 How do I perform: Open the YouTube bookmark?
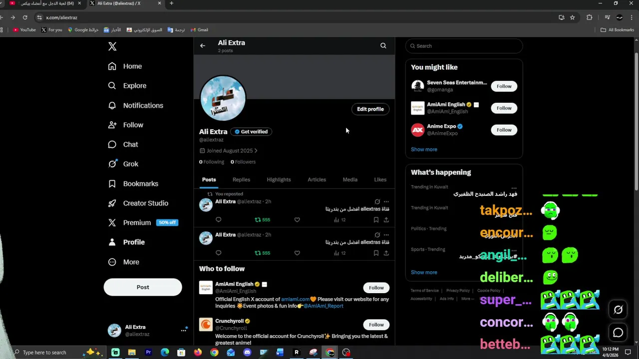[x=24, y=30]
